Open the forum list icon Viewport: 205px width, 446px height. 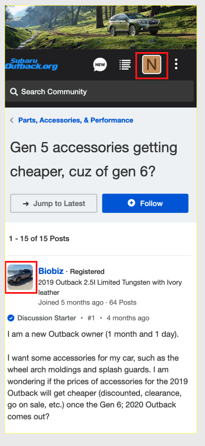pyautogui.click(x=125, y=65)
